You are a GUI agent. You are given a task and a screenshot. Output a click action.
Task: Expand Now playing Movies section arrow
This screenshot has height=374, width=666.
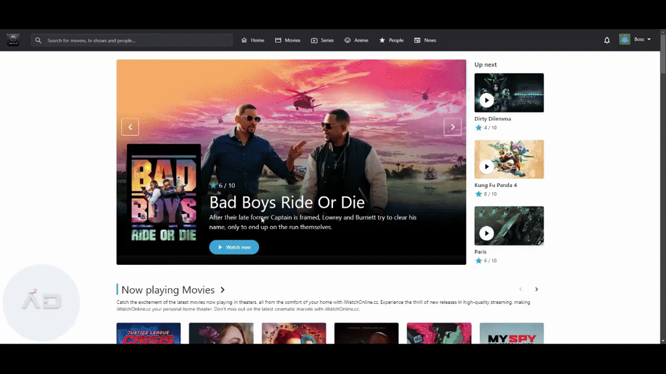222,290
